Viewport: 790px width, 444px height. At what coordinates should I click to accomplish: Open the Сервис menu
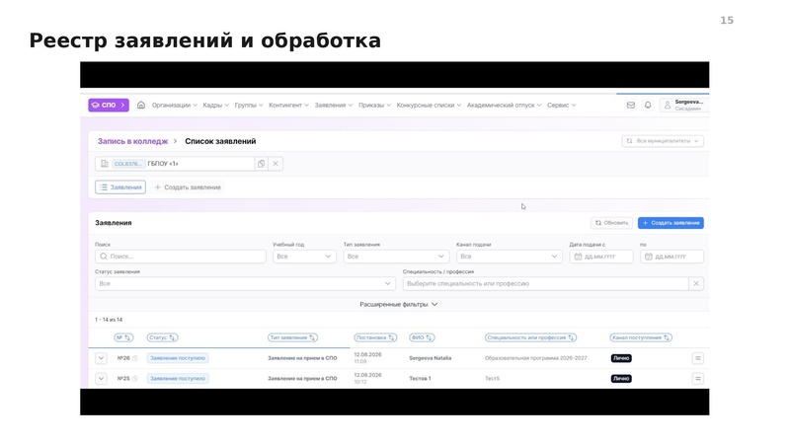(x=561, y=106)
